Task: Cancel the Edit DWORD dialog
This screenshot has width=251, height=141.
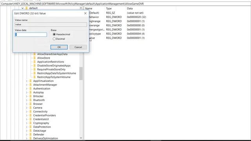Action: coord(78,47)
